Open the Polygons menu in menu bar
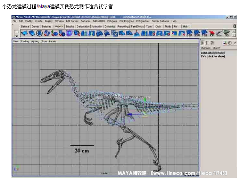Image resolution: width=239 pixels, height=179 pixels. (112, 21)
